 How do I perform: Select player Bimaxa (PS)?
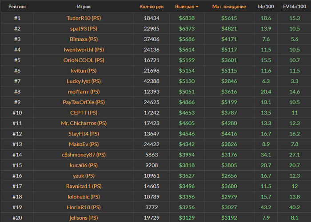(84, 39)
